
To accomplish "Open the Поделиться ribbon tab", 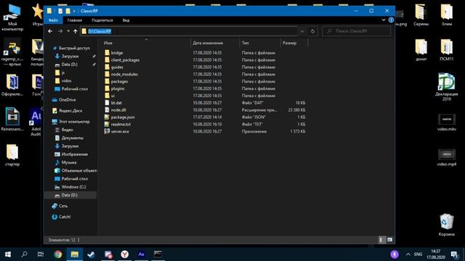I will pyautogui.click(x=102, y=20).
